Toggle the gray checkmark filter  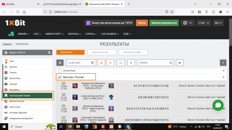coord(131,63)
